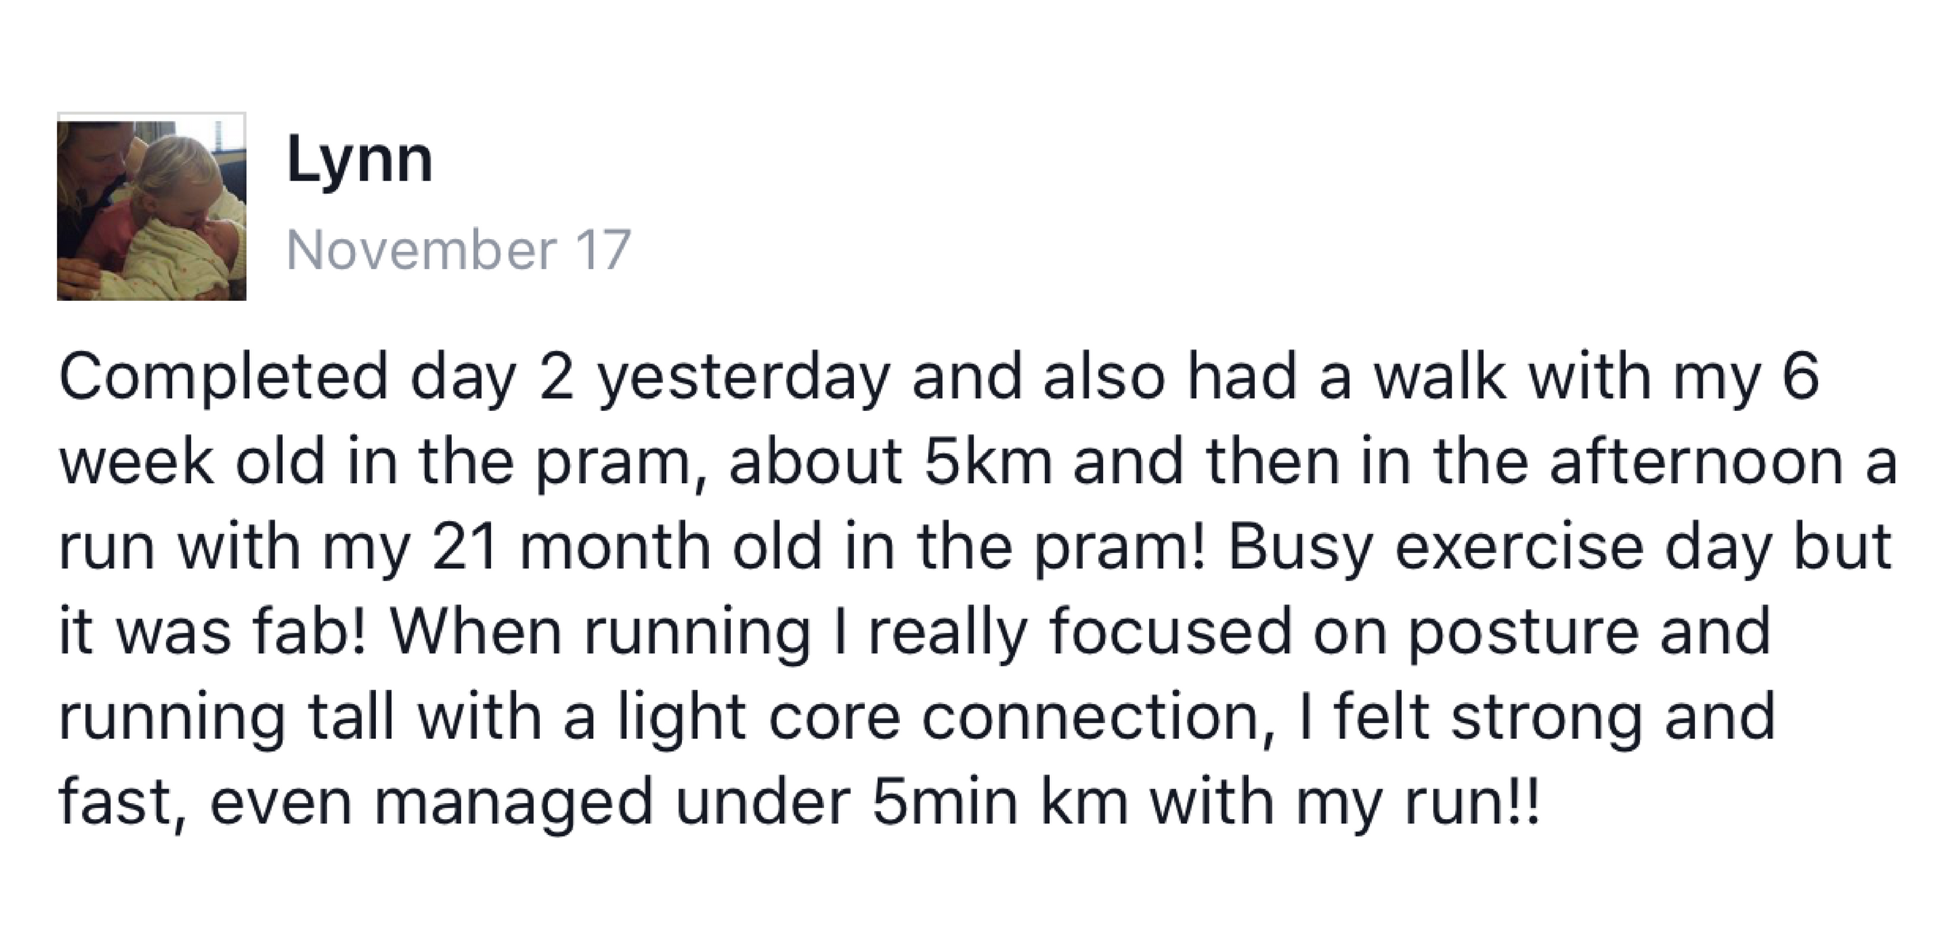
Task: Click the text "5km" in the post
Action: point(988,463)
